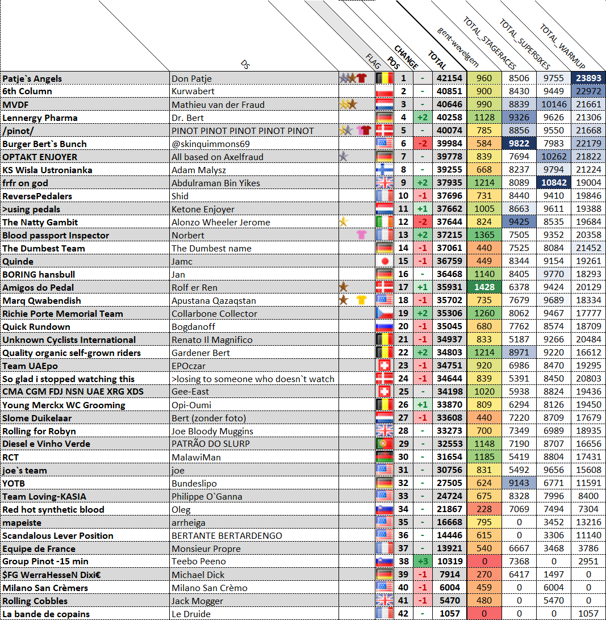Click the Russian flag in Quick Rundown row
Screen dimensions: 606x620
click(385, 326)
